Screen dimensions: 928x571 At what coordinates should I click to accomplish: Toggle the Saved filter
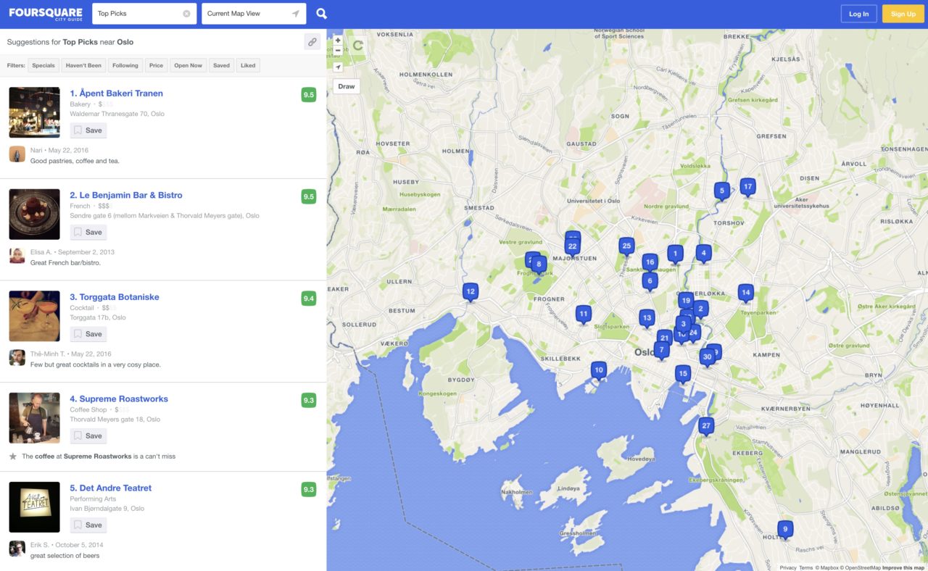click(x=222, y=65)
